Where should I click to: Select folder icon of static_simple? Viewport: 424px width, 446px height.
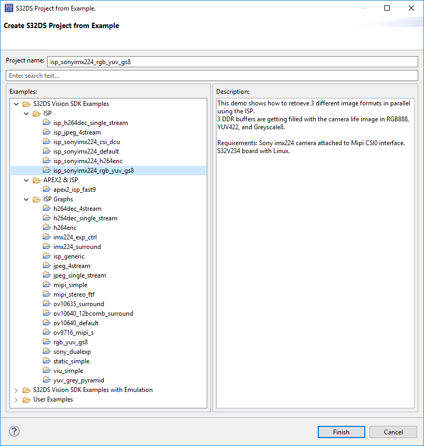tap(47, 361)
